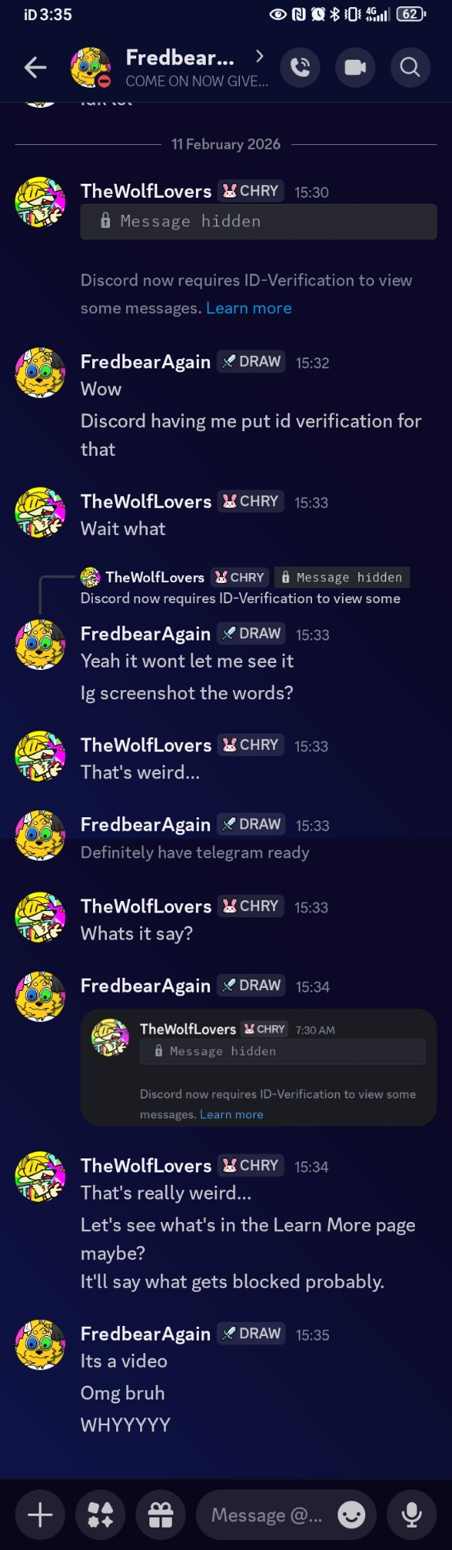Screen dimensions: 452x1550
Task: Tap the microphone voice message icon
Action: [412, 1514]
